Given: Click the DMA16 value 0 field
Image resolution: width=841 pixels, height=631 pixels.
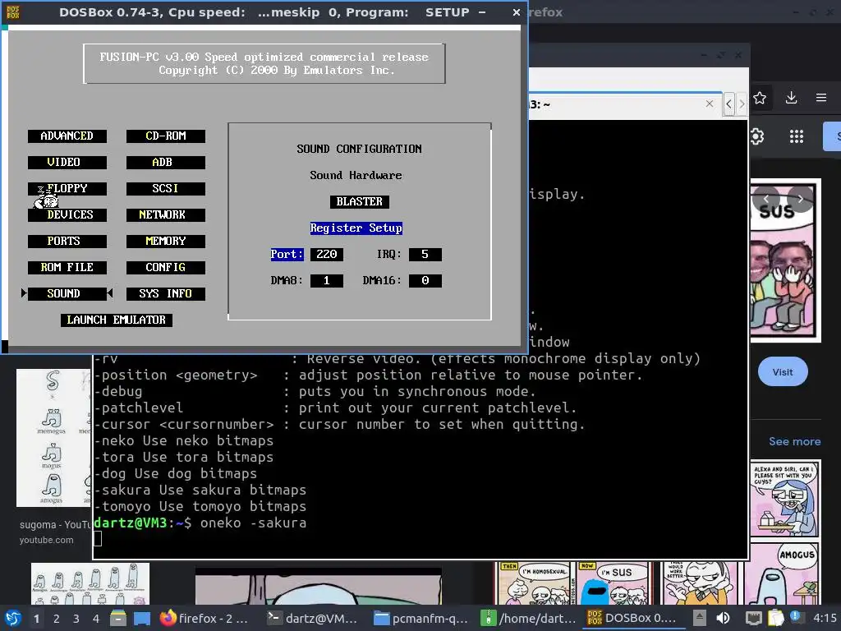Looking at the screenshot, I should 425,281.
